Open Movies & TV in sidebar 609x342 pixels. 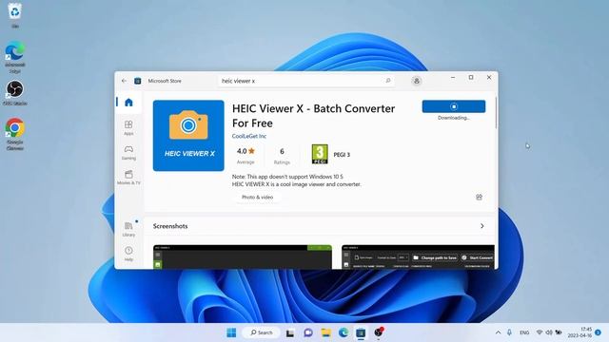click(x=128, y=178)
